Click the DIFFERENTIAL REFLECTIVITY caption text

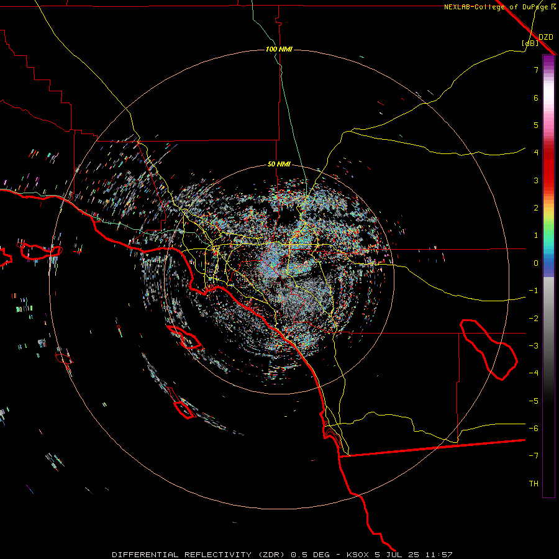[x=181, y=555]
